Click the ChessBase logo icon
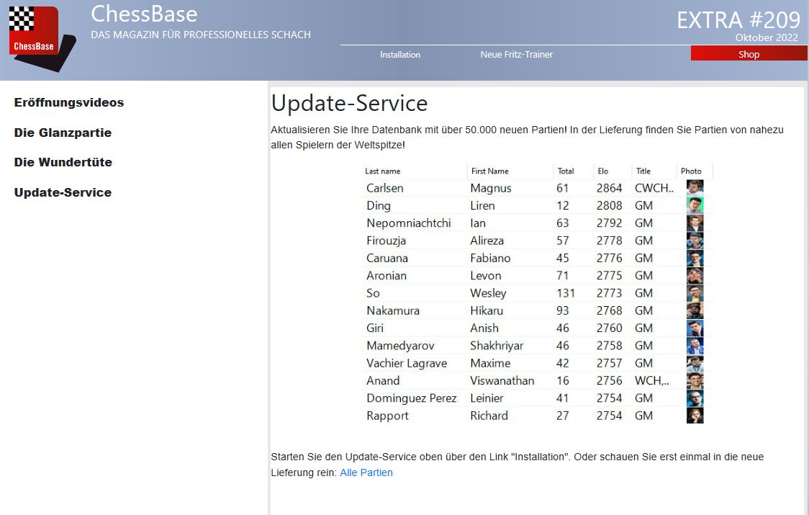The height and width of the screenshot is (515, 809). [39, 36]
